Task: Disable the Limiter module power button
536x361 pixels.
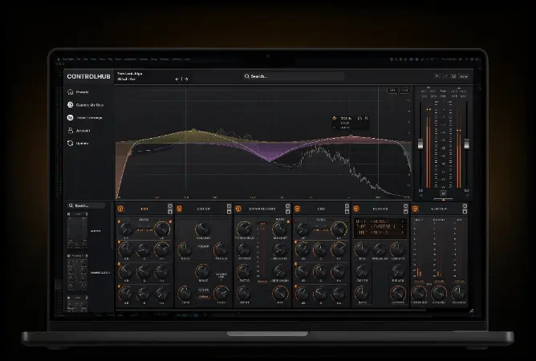Action: point(415,209)
